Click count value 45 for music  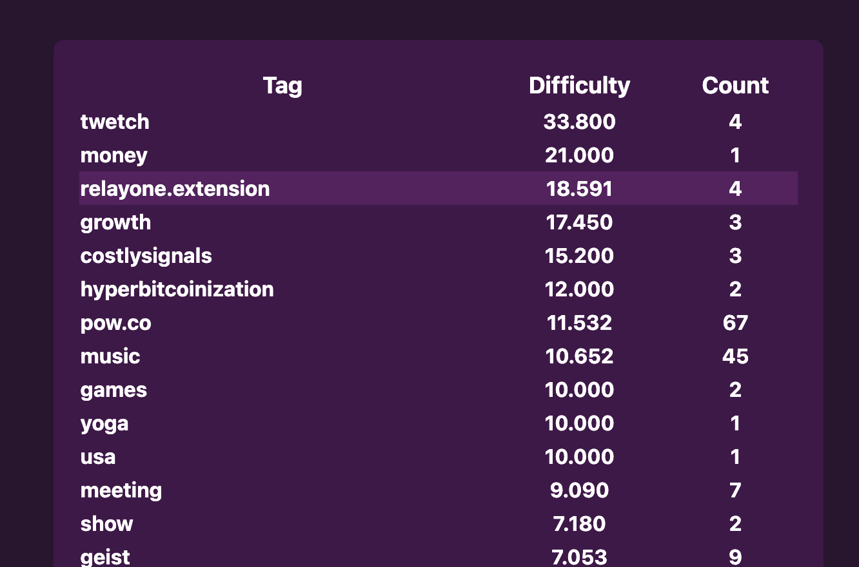tap(735, 356)
